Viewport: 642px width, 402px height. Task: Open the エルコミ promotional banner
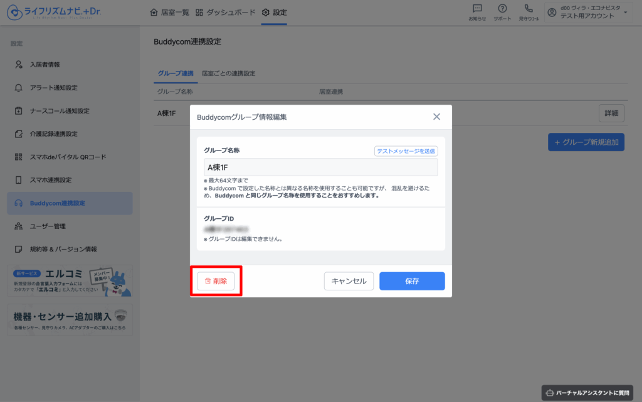coord(70,280)
